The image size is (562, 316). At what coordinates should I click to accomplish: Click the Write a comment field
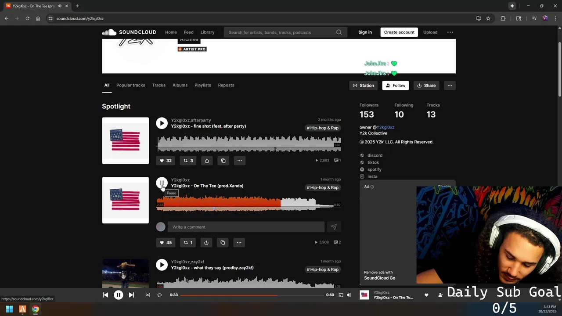[246, 227]
